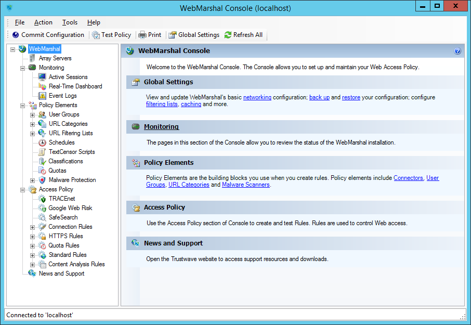Select the Event Logs warning icon
The width and height of the screenshot is (471, 325).
point(42,96)
